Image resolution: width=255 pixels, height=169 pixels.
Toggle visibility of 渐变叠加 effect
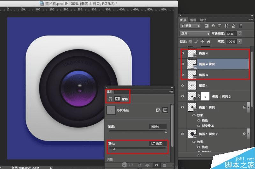[199, 125]
